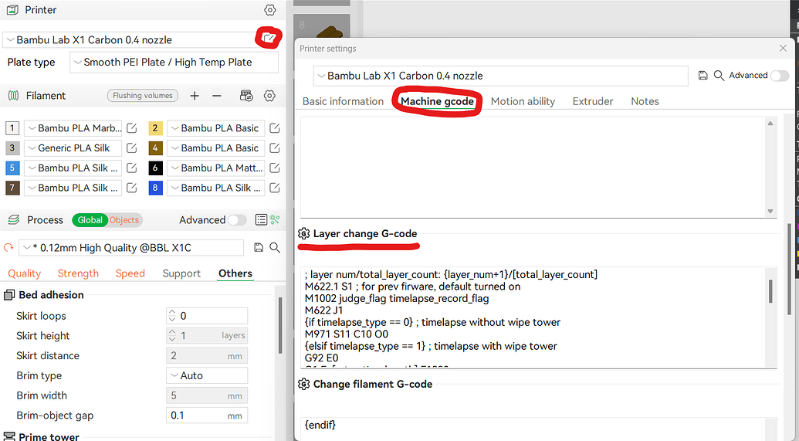Click filament 4 dark yellow color swatch
Image resolution: width=799 pixels, height=441 pixels.
coord(155,148)
